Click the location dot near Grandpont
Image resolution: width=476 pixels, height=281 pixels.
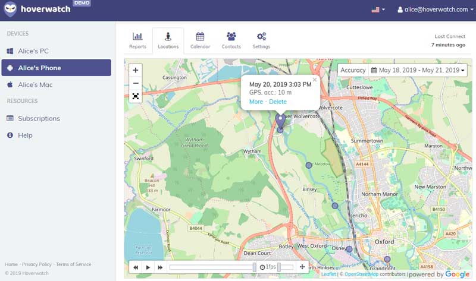click(387, 259)
